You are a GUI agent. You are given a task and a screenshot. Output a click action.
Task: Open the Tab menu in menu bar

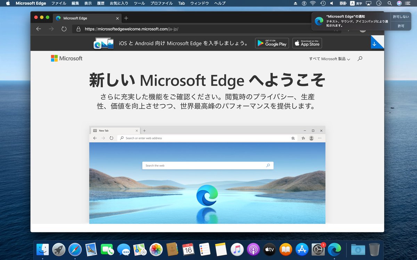click(x=181, y=3)
